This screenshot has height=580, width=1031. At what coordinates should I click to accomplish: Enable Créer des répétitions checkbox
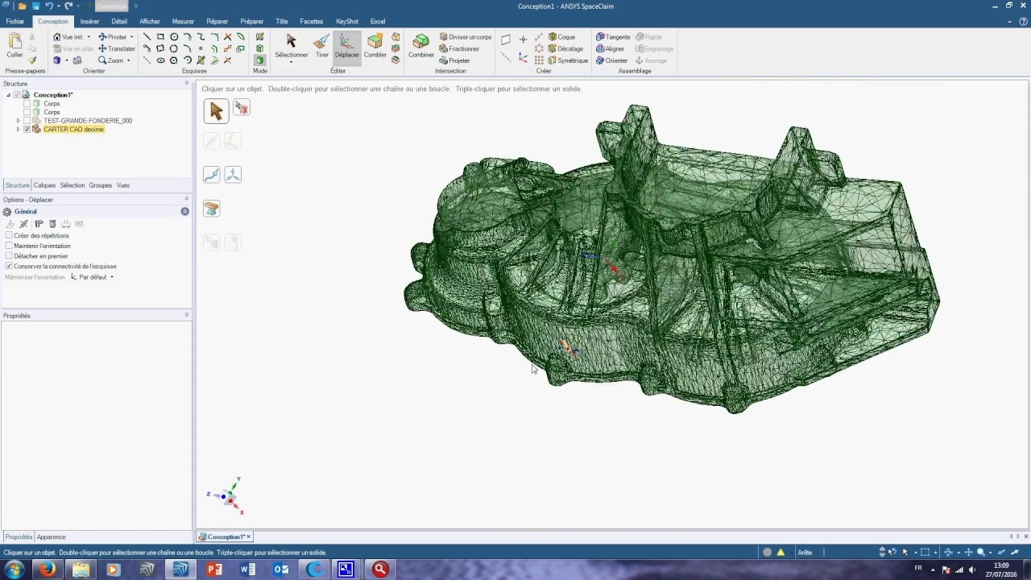click(x=9, y=236)
